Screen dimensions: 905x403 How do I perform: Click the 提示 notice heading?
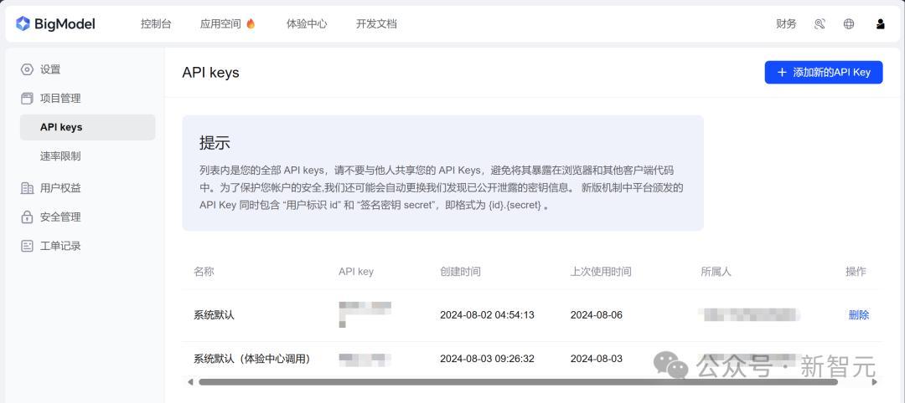point(215,143)
